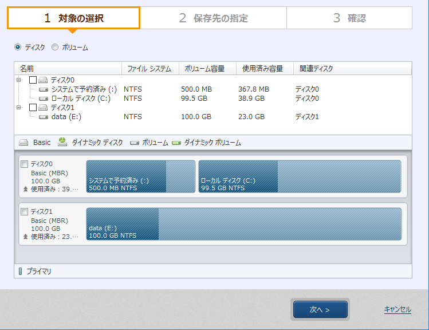Collapse the ディスク0 tree node
Viewport: 429px width, 330px height.
(x=18, y=80)
